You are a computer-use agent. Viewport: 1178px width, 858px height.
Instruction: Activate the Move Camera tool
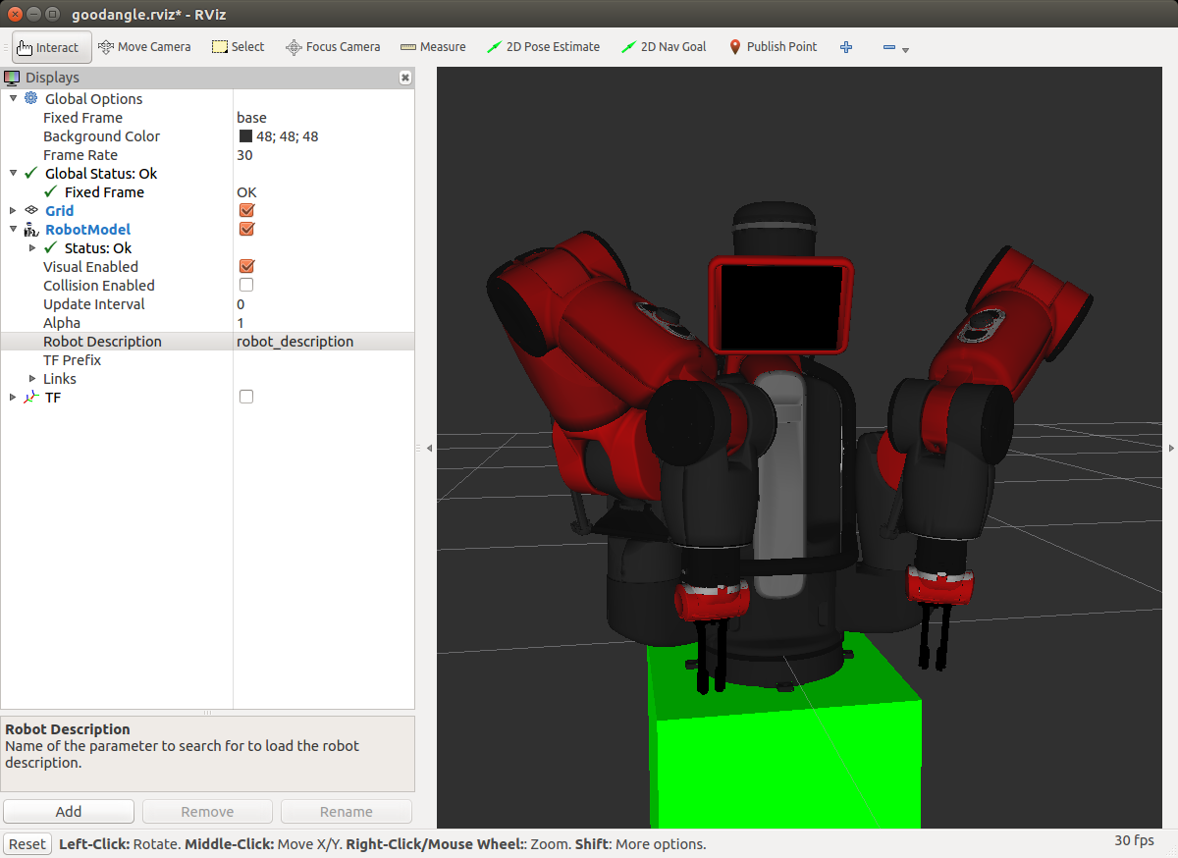coord(144,47)
